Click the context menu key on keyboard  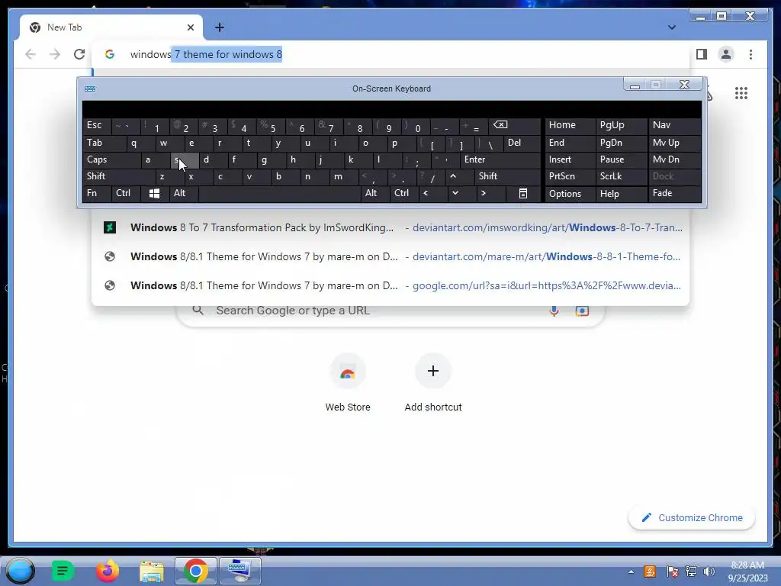click(x=523, y=193)
